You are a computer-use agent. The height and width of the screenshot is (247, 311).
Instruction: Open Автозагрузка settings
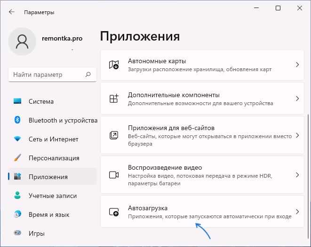(202, 212)
